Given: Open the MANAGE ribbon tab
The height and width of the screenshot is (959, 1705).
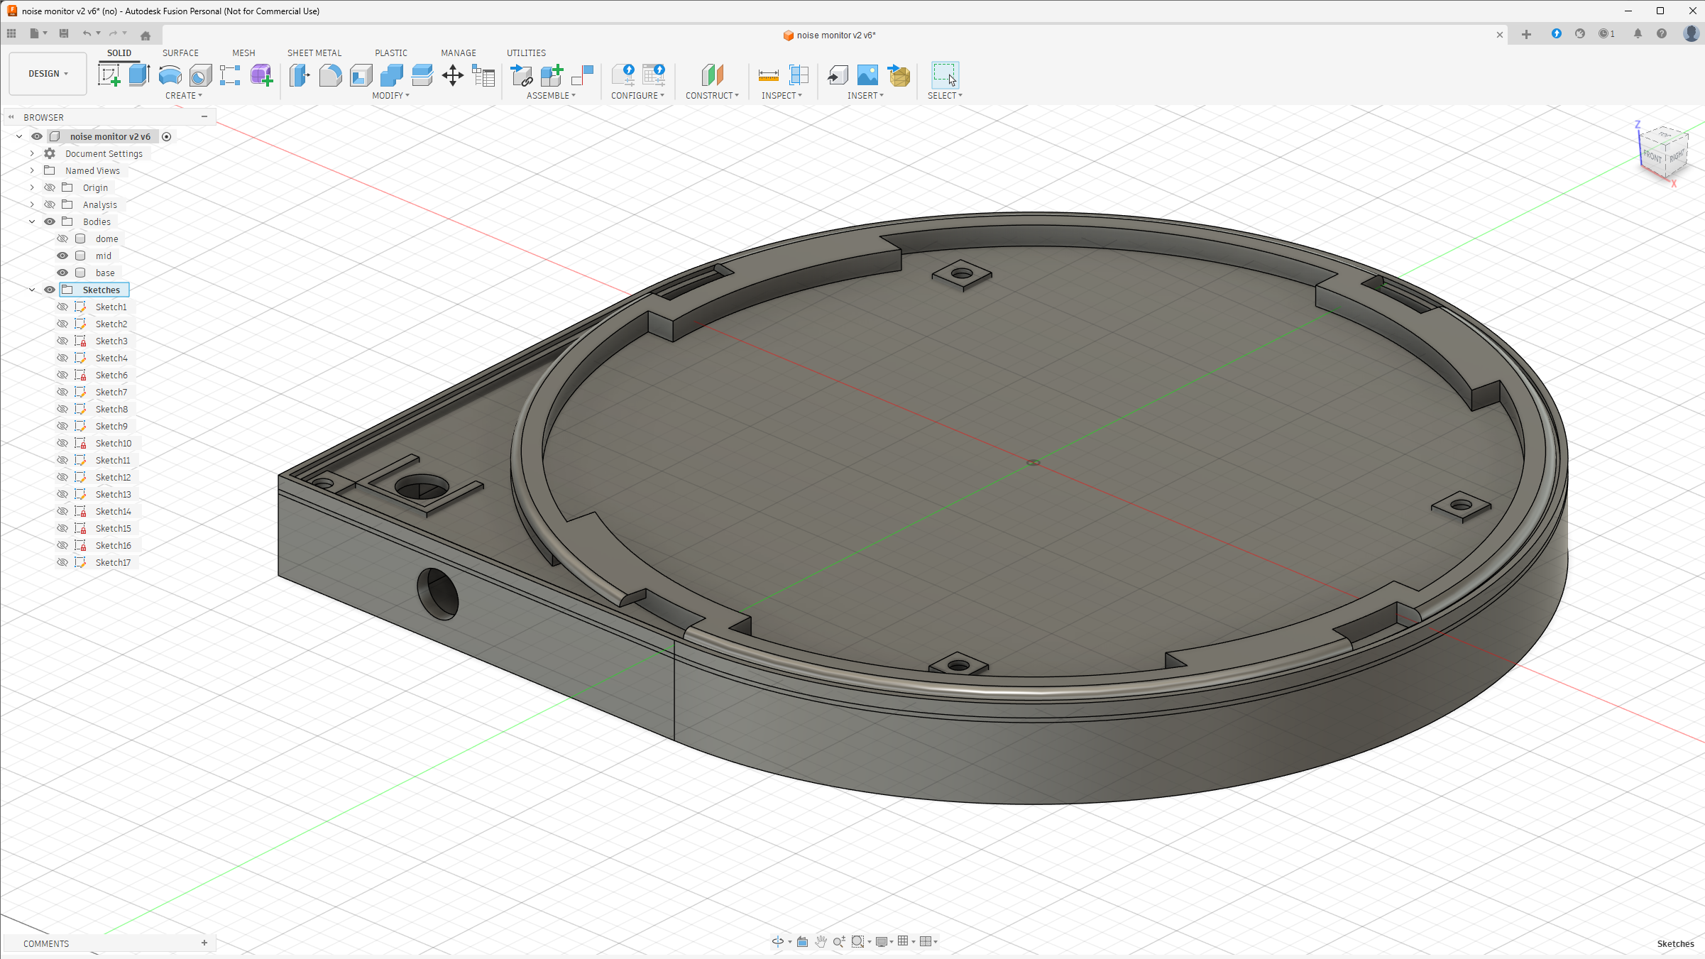Looking at the screenshot, I should pos(459,53).
